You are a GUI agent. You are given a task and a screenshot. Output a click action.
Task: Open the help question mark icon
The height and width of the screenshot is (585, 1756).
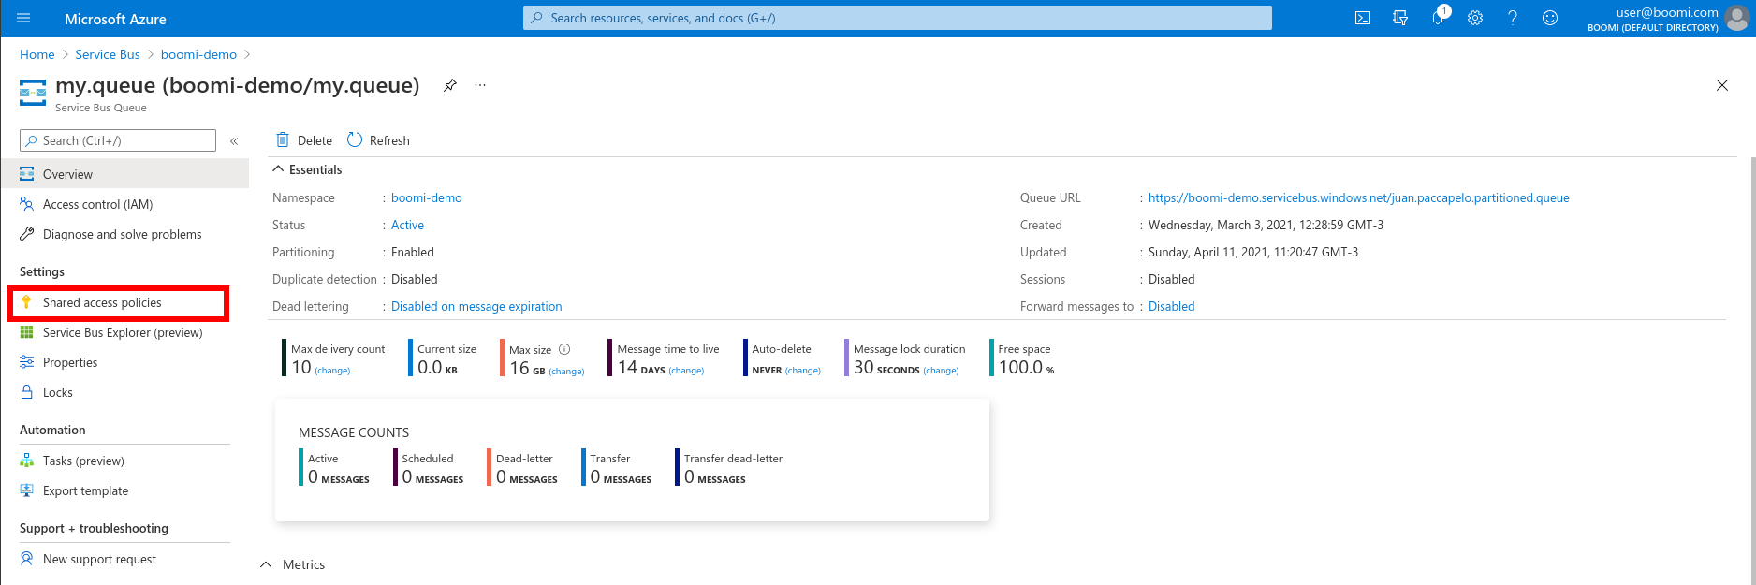1513,18
